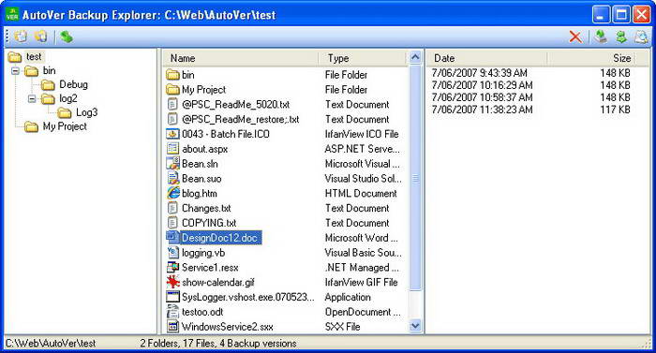Click the 0043 - Batch File.ICO file icon
Image resolution: width=656 pixels, height=353 pixels.
172,134
